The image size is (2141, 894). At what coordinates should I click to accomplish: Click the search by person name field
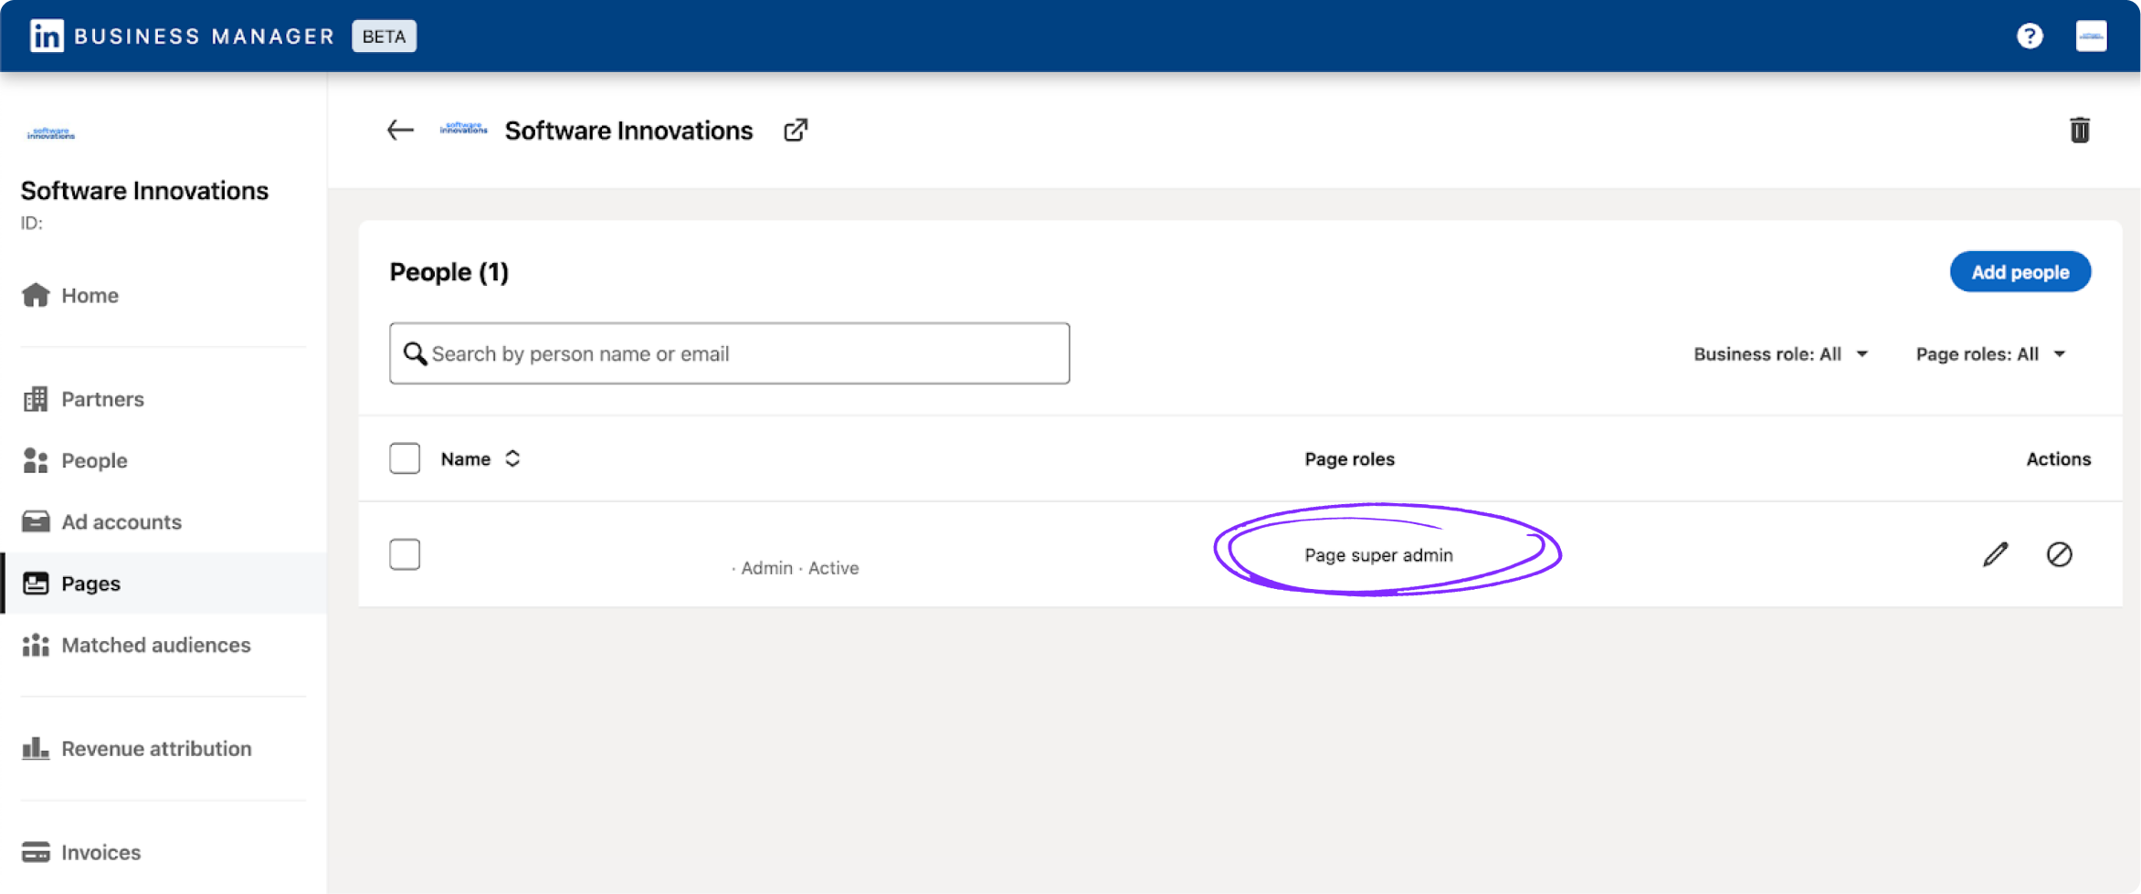tap(729, 353)
